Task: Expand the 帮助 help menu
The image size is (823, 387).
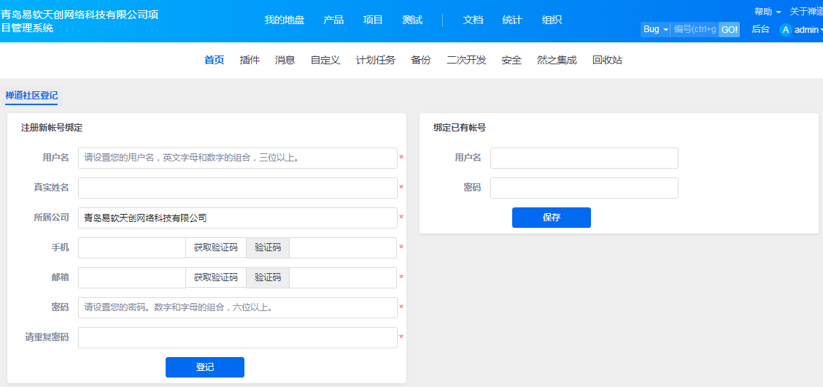Action: [768, 12]
